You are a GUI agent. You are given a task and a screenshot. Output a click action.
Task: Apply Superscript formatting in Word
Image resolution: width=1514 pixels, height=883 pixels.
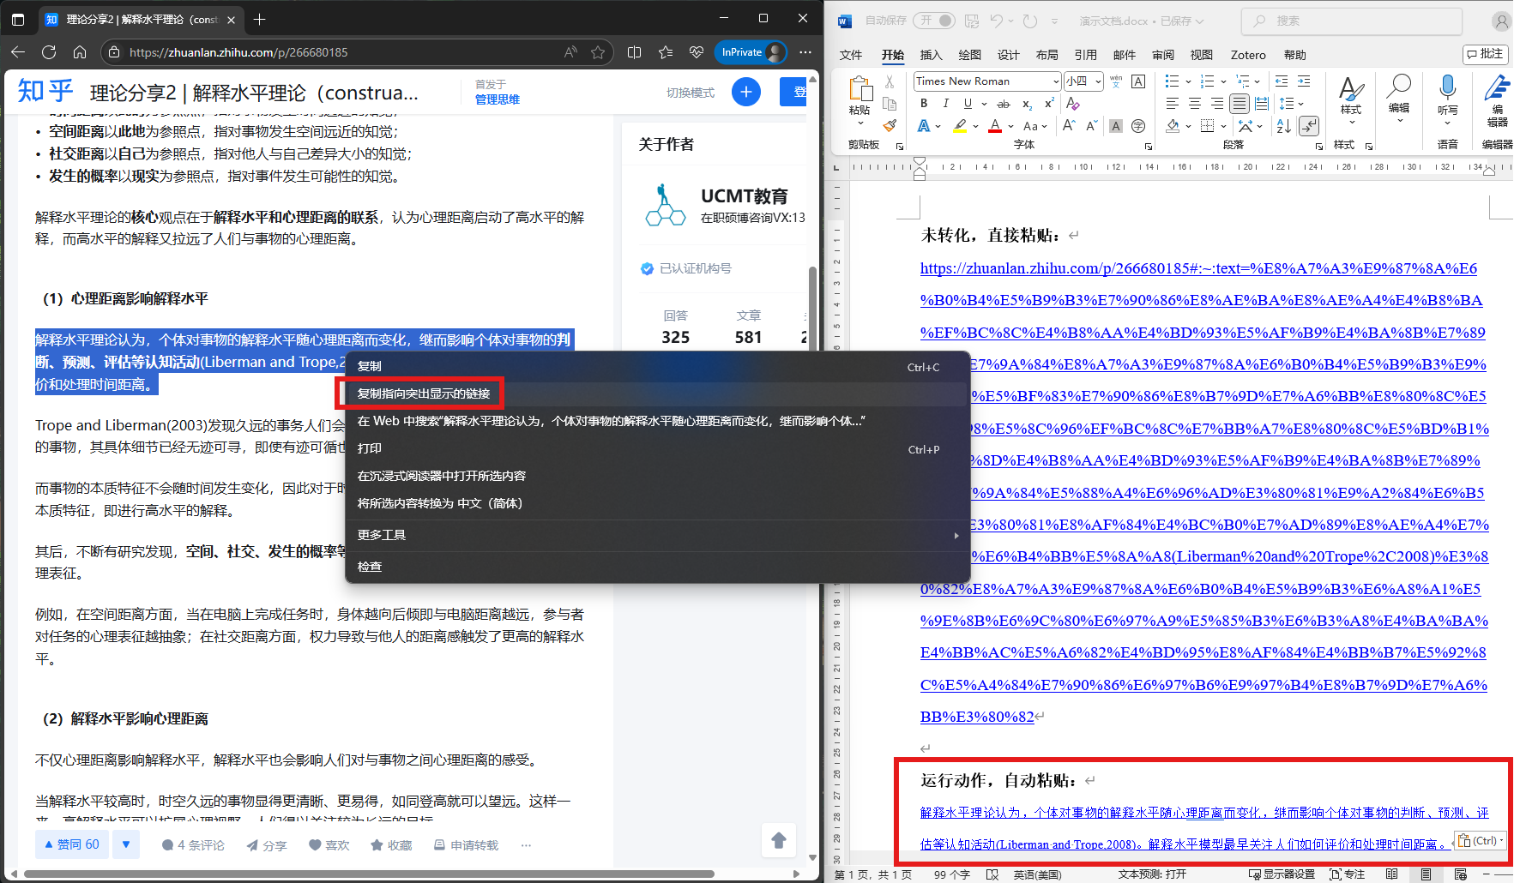[1048, 103]
